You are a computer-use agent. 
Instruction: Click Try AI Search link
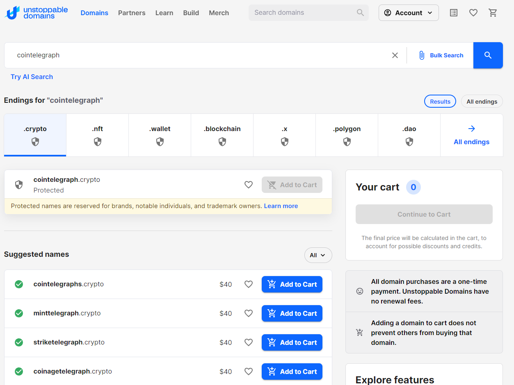[x=32, y=77]
